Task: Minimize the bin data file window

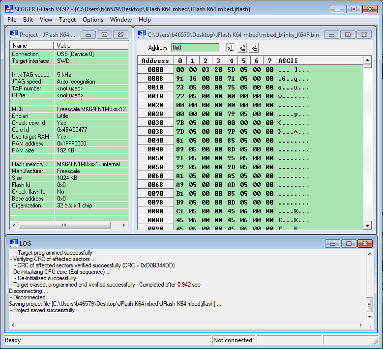Action: (331, 35)
